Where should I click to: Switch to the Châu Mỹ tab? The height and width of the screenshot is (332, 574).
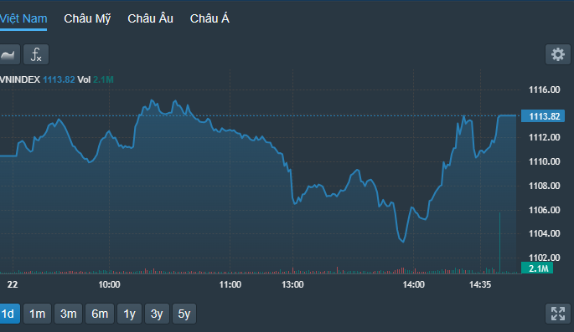click(87, 18)
